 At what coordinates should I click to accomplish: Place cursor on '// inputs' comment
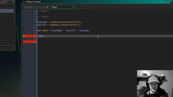click(x=43, y=16)
